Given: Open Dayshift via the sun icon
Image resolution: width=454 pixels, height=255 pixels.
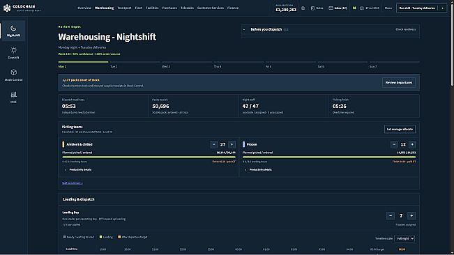Looking at the screenshot, I should [x=13, y=50].
